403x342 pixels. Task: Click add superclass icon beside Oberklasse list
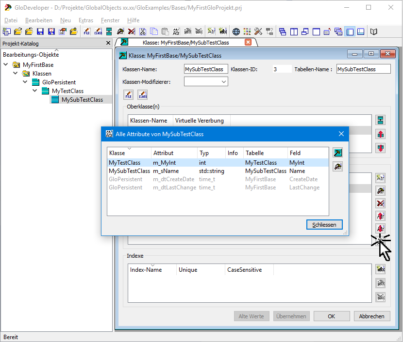[x=381, y=120]
